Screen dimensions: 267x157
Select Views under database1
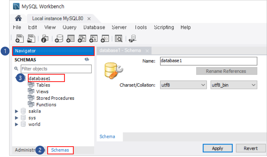42,91
